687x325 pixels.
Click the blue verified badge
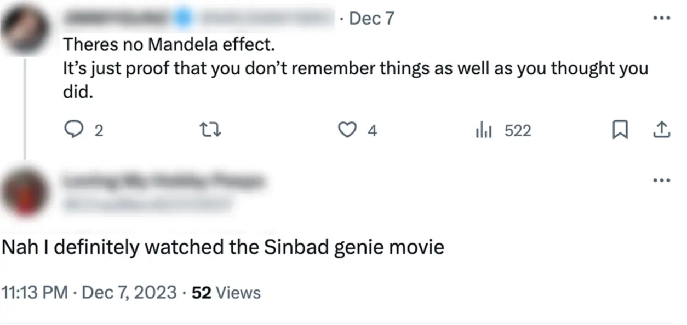(x=183, y=19)
